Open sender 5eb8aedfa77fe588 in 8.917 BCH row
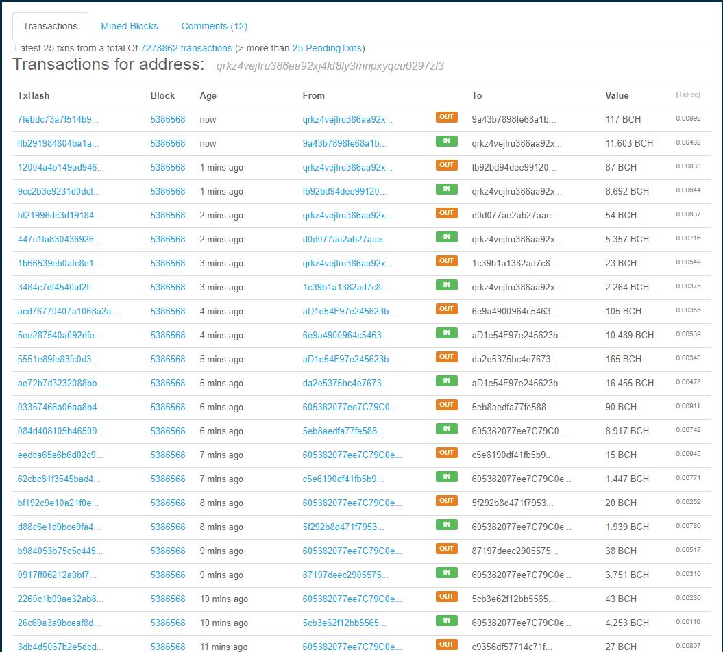The height and width of the screenshot is (652, 723). 343,431
